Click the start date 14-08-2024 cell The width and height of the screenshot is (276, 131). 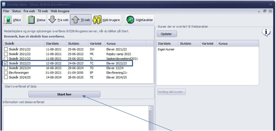(54, 77)
